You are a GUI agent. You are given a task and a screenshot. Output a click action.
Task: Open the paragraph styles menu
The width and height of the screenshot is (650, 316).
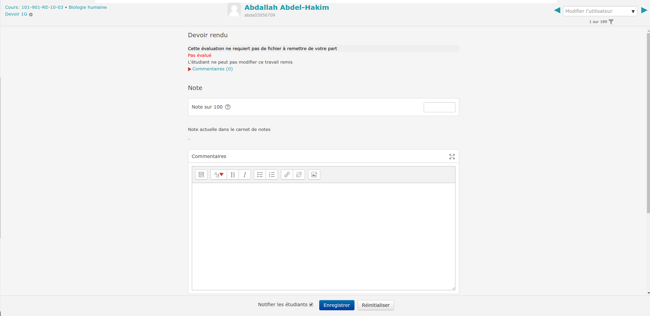point(219,175)
